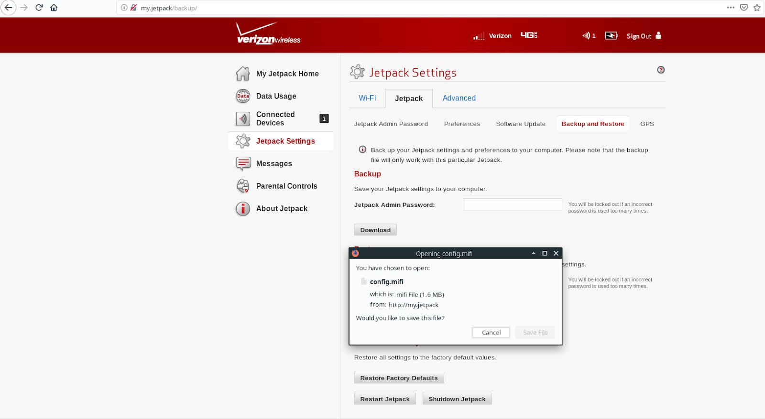The height and width of the screenshot is (419, 765).
Task: Click the browser address bar URL
Action: click(x=169, y=8)
